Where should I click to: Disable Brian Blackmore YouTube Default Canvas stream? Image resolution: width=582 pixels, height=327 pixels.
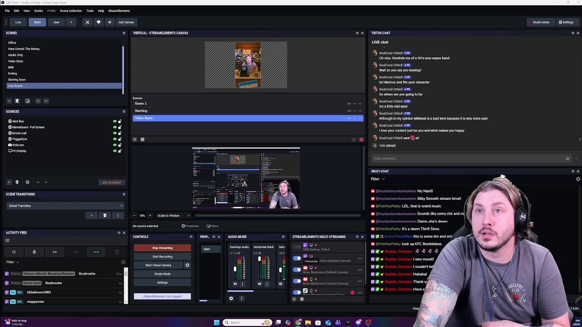coord(297,269)
